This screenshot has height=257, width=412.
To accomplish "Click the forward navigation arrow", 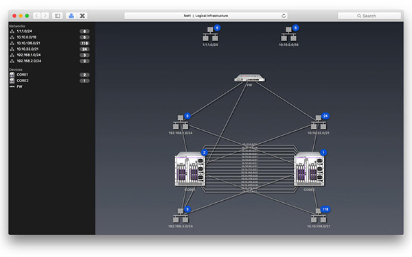I will [x=45, y=16].
